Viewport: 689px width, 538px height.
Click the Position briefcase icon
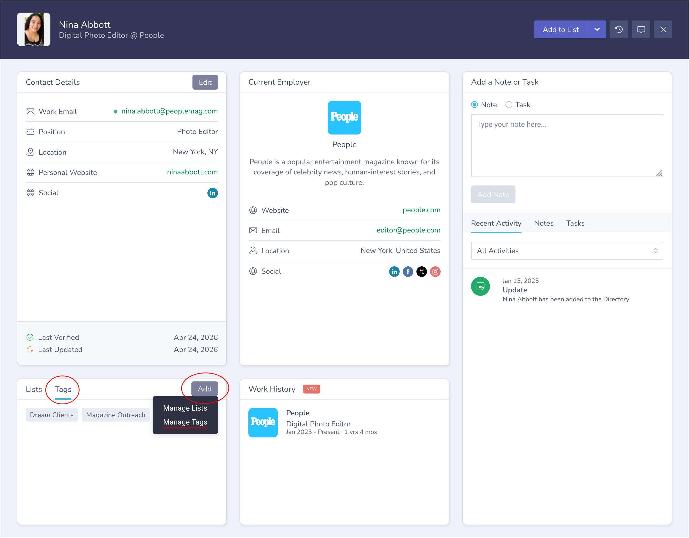tap(31, 132)
